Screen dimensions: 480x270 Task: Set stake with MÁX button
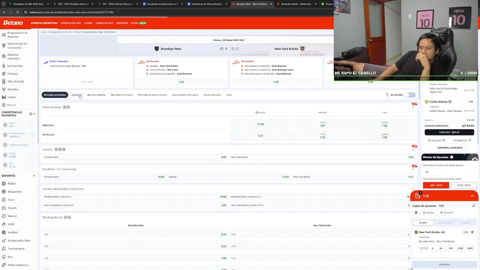click(470, 248)
